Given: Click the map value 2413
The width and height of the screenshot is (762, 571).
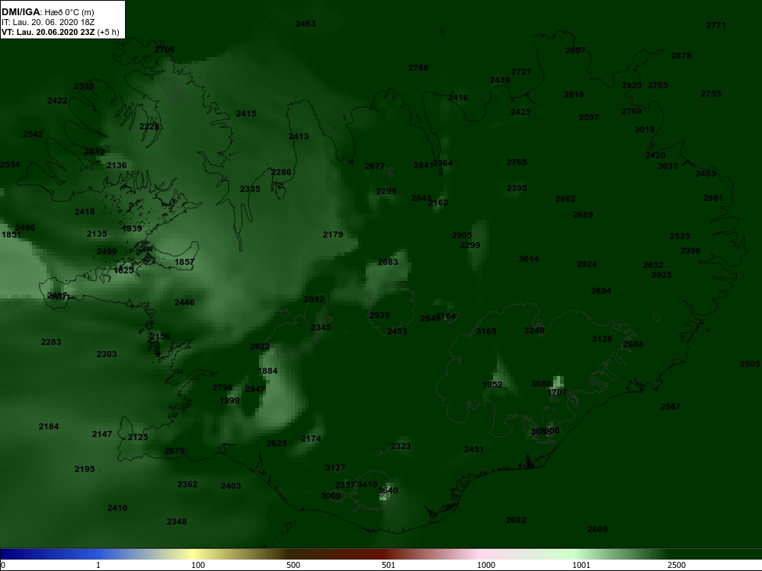Looking at the screenshot, I should pyautogui.click(x=299, y=137).
